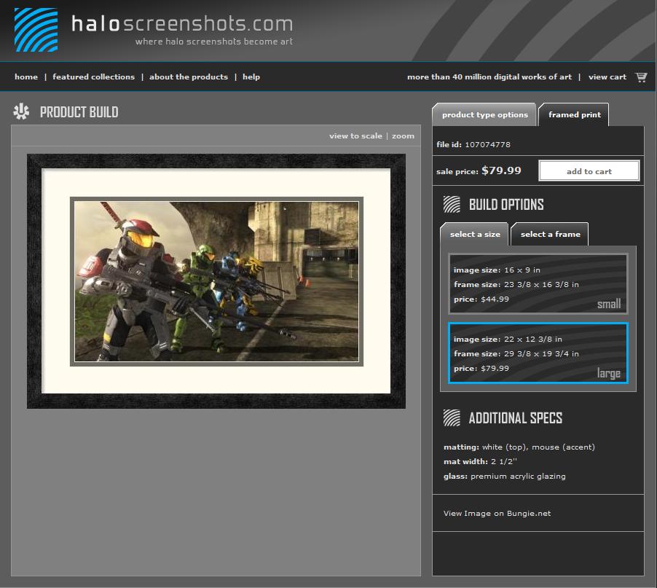Open the shopping cart icon
Viewport: 657px width, 588px height.
click(x=641, y=77)
